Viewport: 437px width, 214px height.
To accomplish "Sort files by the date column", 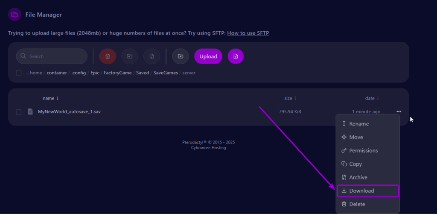I will tap(372, 98).
